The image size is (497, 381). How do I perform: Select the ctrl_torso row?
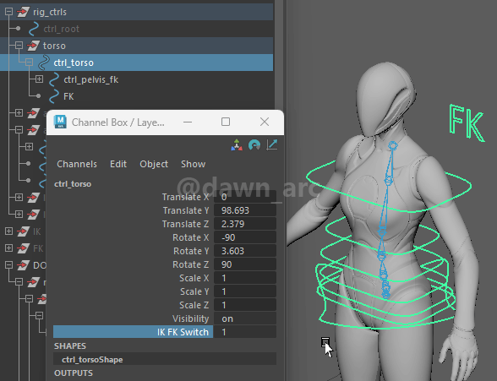tap(137, 63)
